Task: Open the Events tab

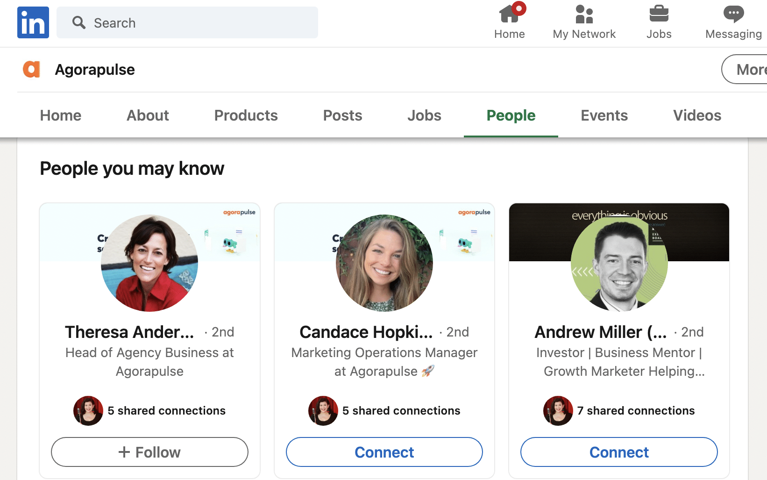Action: (x=604, y=115)
